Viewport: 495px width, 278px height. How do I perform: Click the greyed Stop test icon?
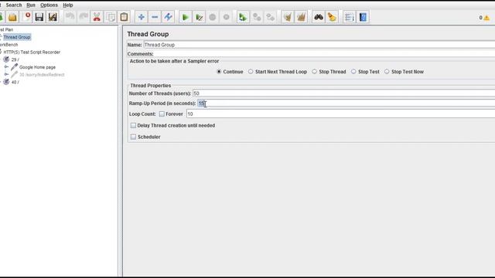(x=213, y=17)
